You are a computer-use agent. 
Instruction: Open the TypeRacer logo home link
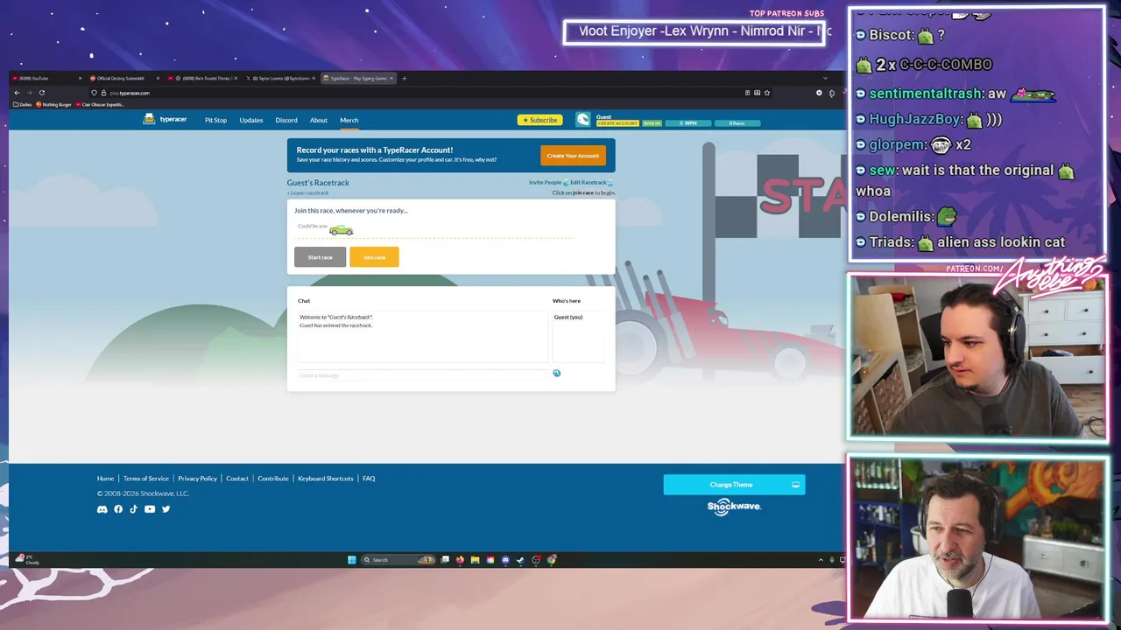tap(165, 119)
